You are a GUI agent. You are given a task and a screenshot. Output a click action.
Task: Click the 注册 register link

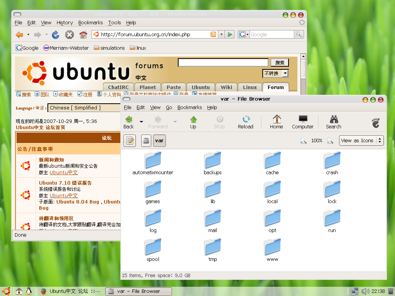coord(85,94)
